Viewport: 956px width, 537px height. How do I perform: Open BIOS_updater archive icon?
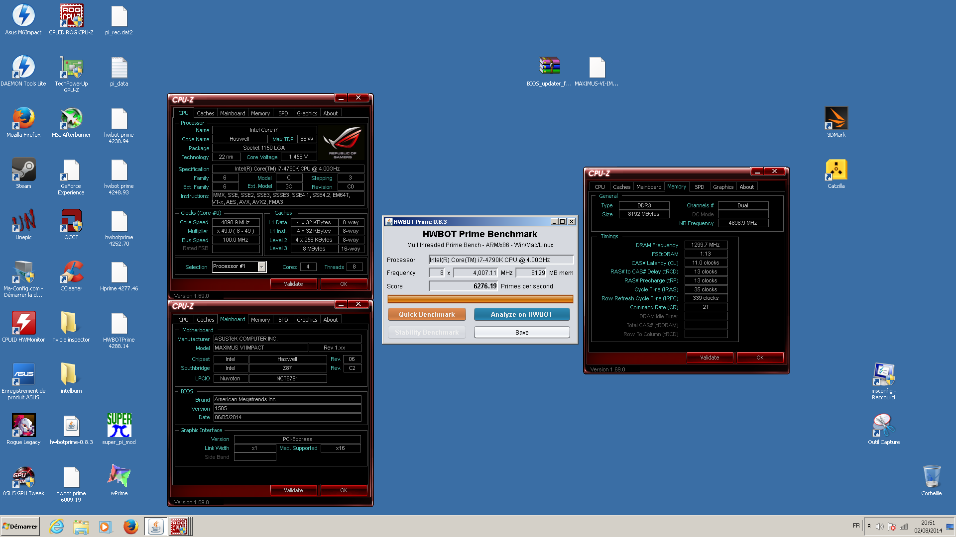click(x=549, y=71)
